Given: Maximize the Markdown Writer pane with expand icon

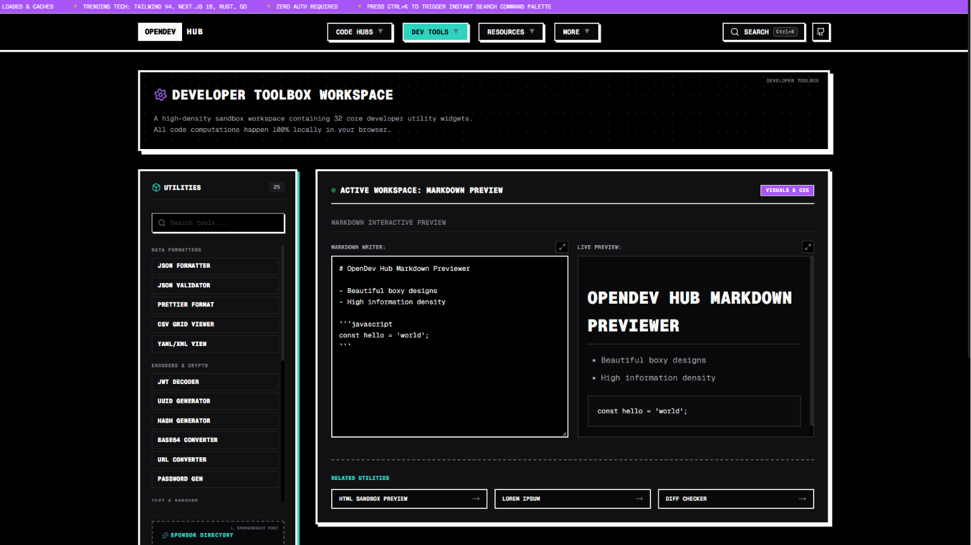Looking at the screenshot, I should coord(562,247).
